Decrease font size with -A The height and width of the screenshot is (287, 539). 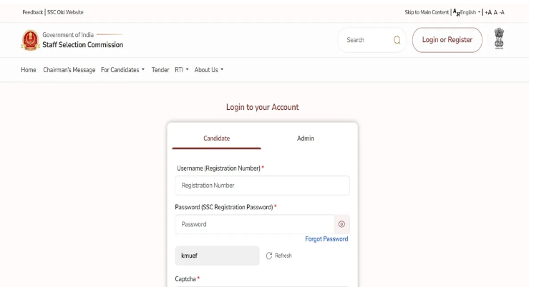(x=502, y=12)
